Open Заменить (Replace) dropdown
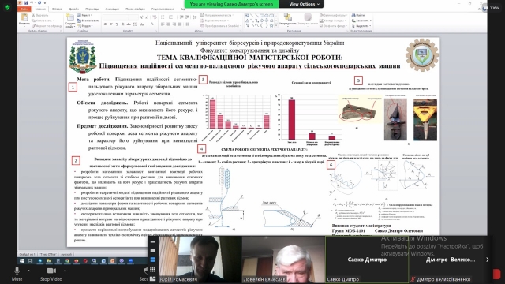This screenshot has height=284, width=505. 361,21
